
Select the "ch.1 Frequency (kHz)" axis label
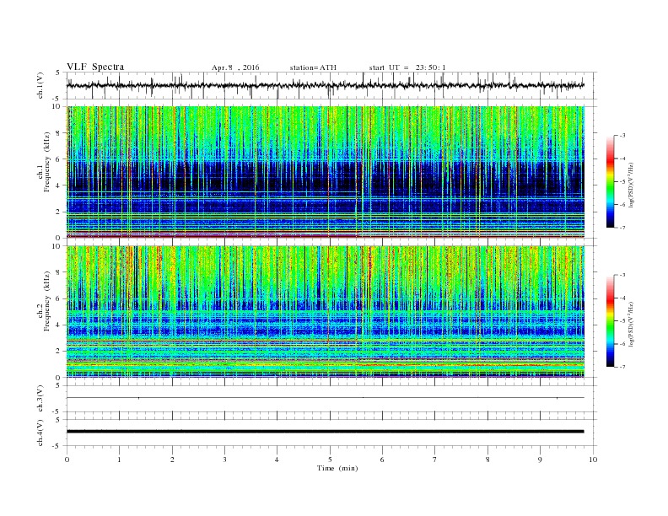44,162
